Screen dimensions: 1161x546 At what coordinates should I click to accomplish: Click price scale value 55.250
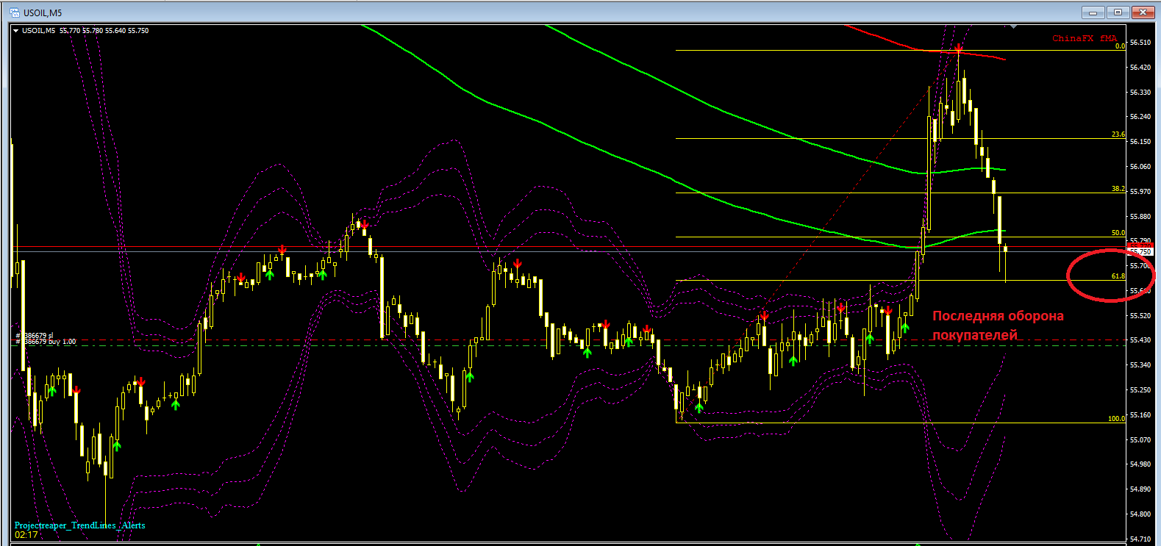pos(1140,390)
